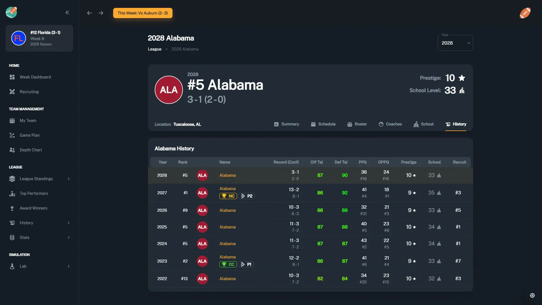Click This Week Vs Auburn button
The height and width of the screenshot is (305, 542).
(x=143, y=13)
